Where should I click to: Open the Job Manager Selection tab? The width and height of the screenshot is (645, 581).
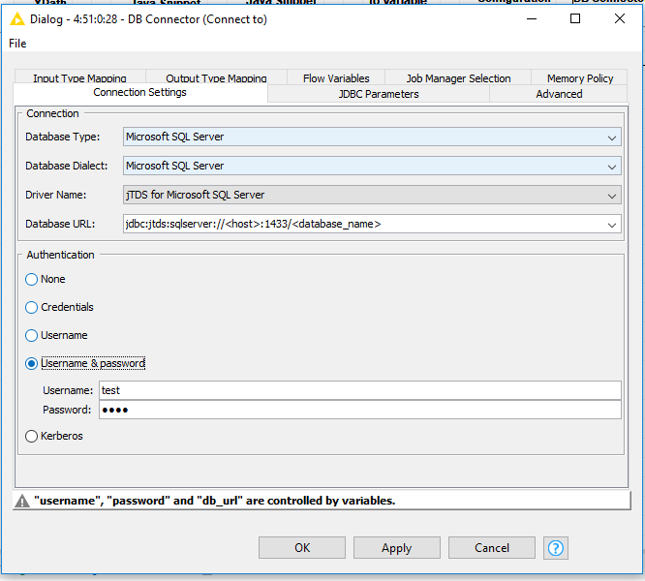tap(458, 77)
